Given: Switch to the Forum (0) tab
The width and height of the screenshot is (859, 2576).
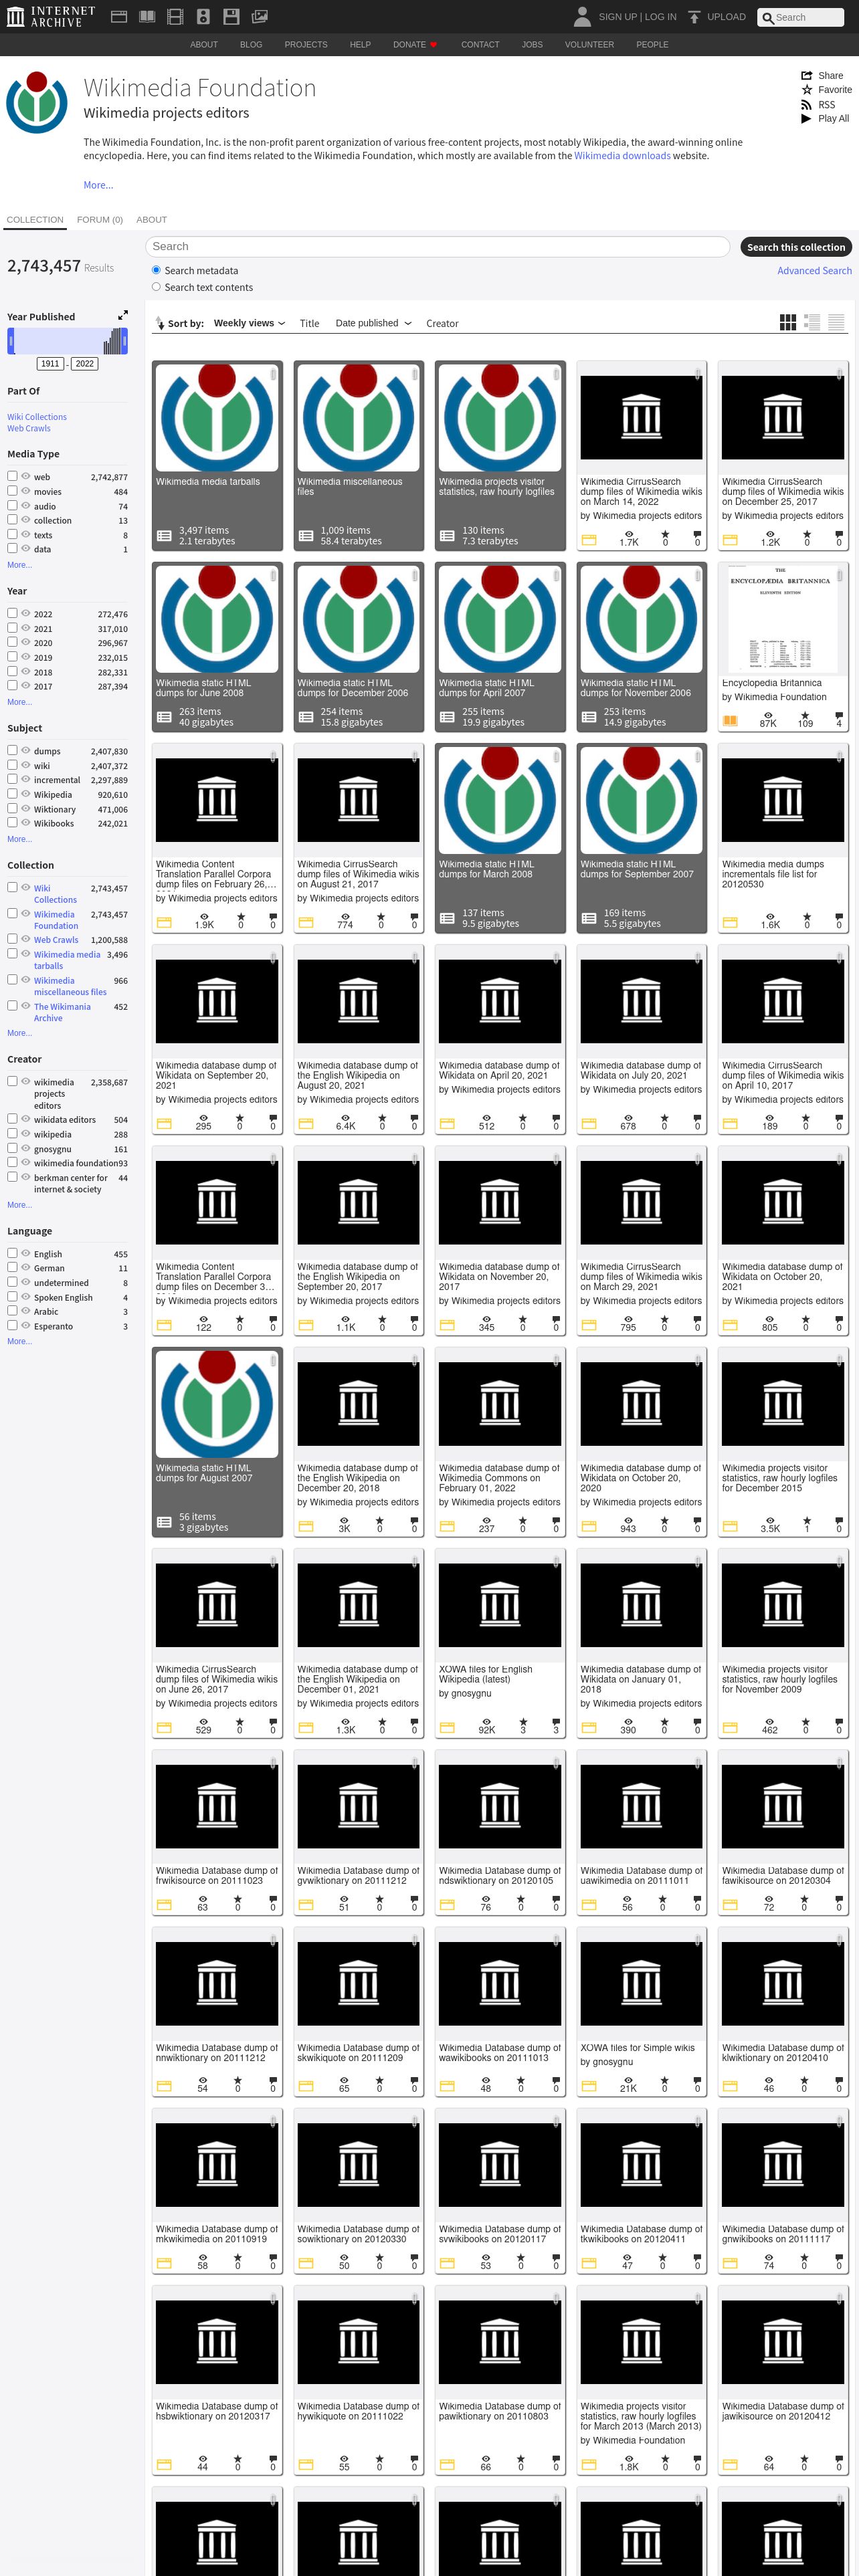Looking at the screenshot, I should coord(100,220).
